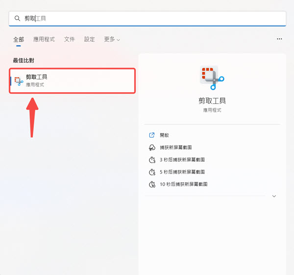Choose 5 秒后捕获新屏幕截图

[182, 172]
